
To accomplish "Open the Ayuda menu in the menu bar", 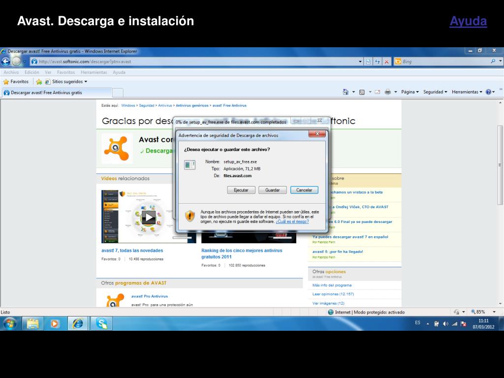I will [119, 72].
